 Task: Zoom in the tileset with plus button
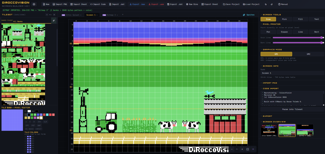tap(54, 15)
